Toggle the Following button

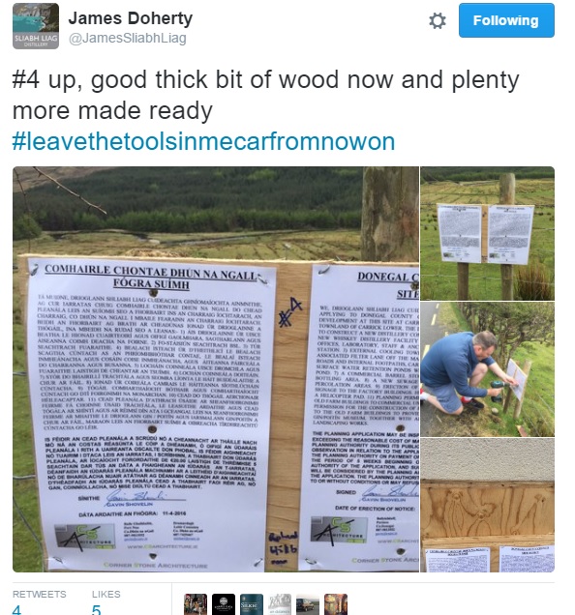[506, 20]
